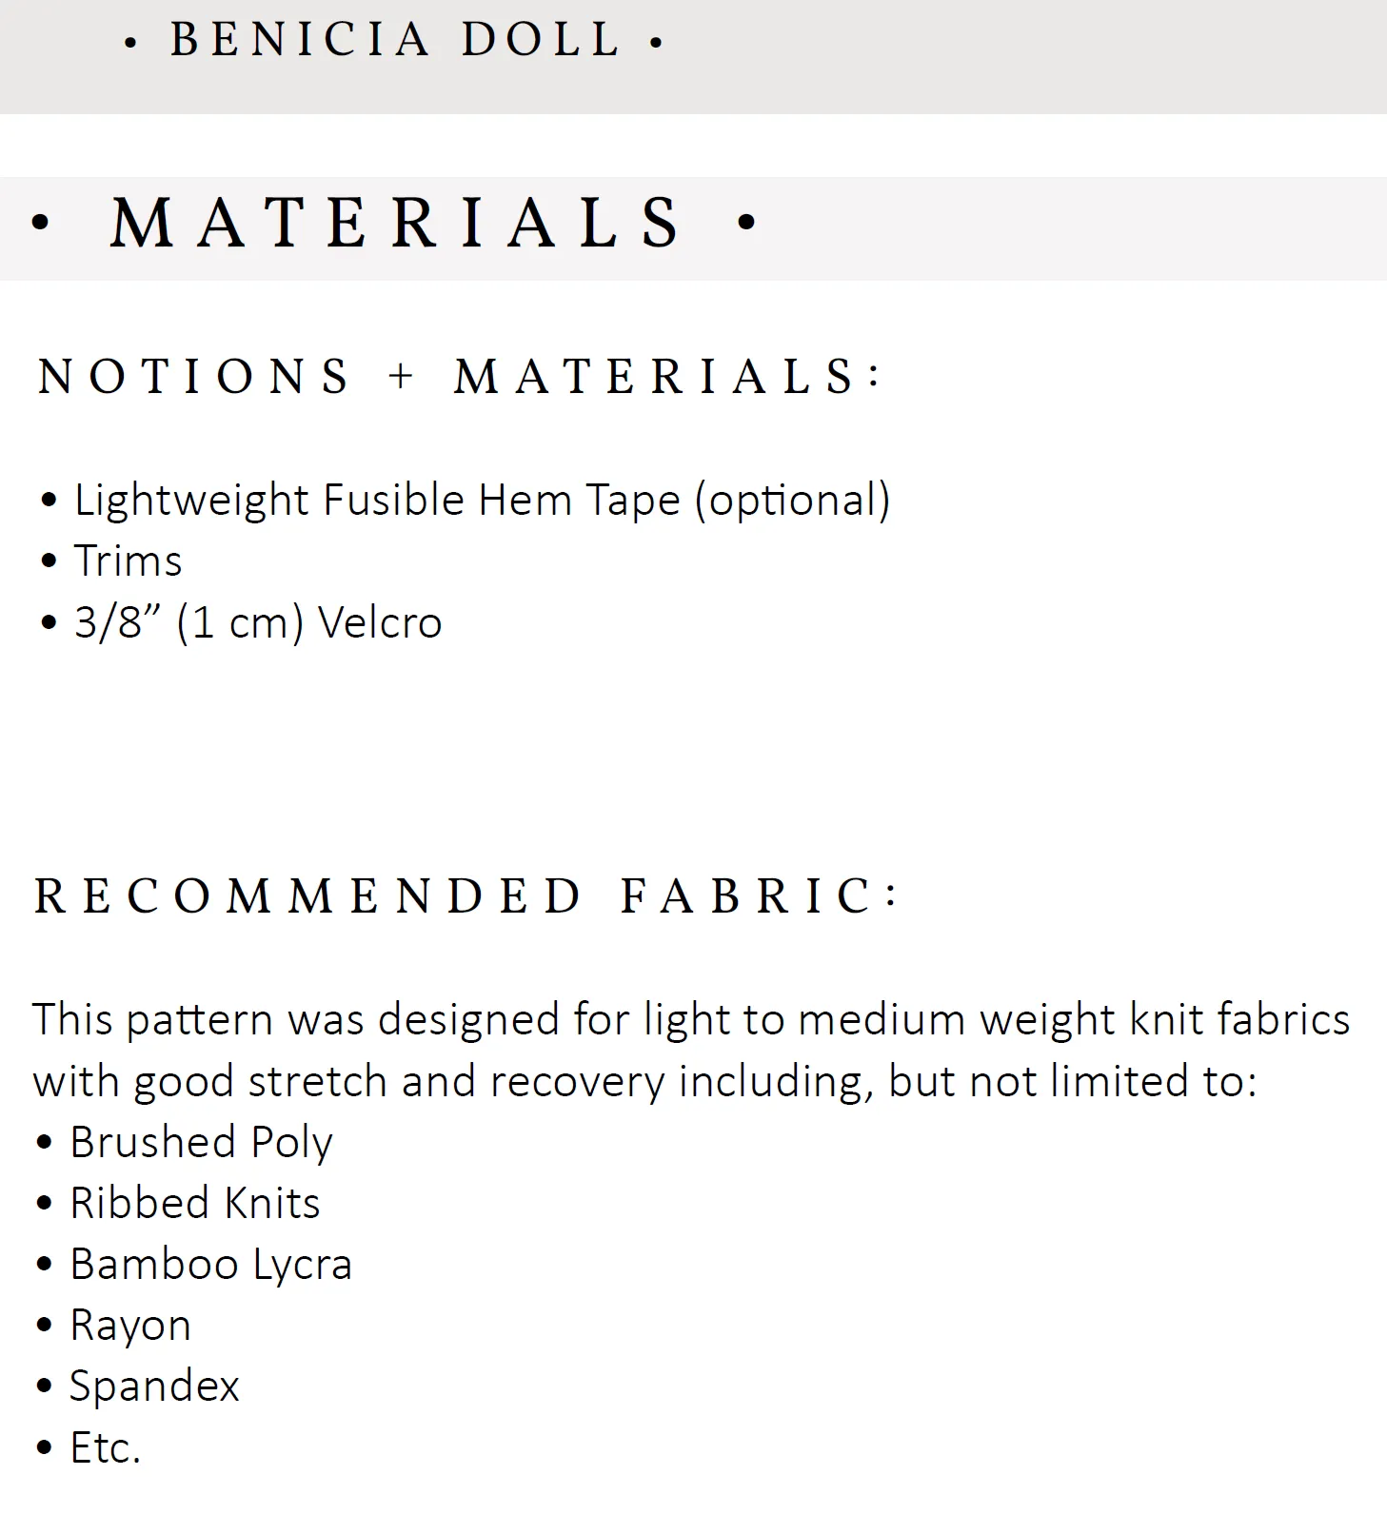This screenshot has height=1534, width=1387.
Task: Click the bullet dot after MATERIALS heading
Action: (746, 222)
